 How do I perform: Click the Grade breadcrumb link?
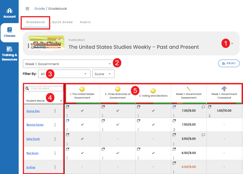click(x=40, y=9)
